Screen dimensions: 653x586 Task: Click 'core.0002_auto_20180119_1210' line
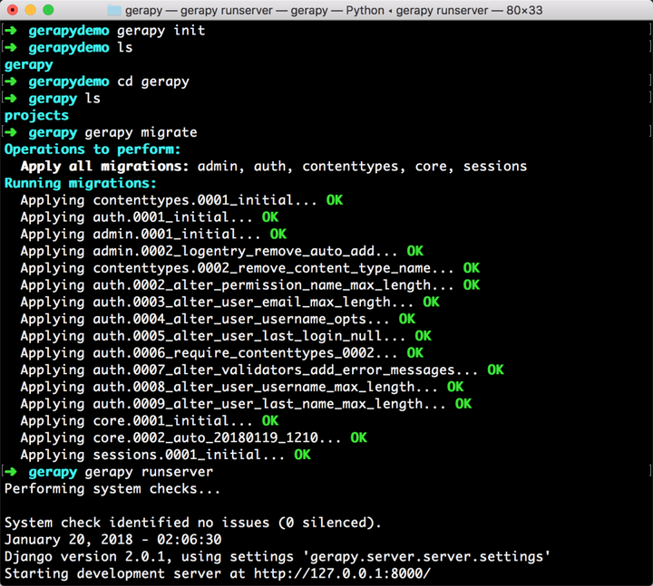tap(194, 438)
